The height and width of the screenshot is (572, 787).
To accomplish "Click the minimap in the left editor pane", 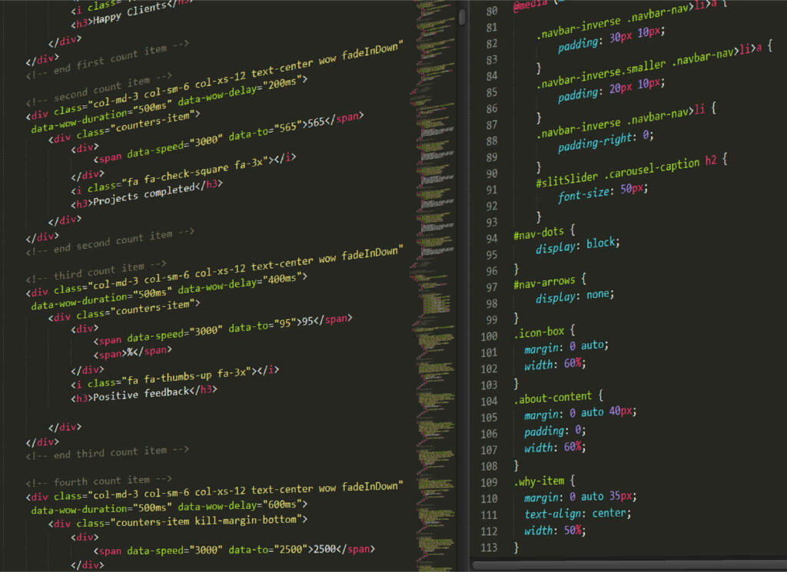I will click(x=435, y=286).
